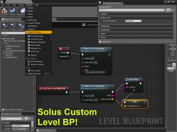Check Show inherited variables
The height and width of the screenshot is (132, 177).
click(x=3, y=110)
